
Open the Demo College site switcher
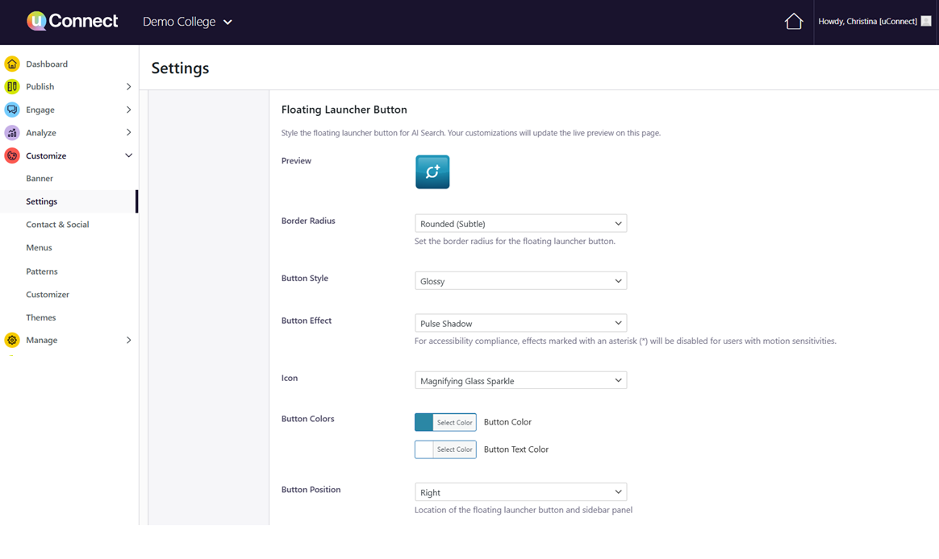[187, 22]
